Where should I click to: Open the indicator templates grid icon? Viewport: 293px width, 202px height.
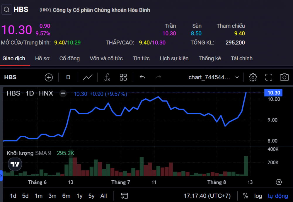(x=123, y=77)
